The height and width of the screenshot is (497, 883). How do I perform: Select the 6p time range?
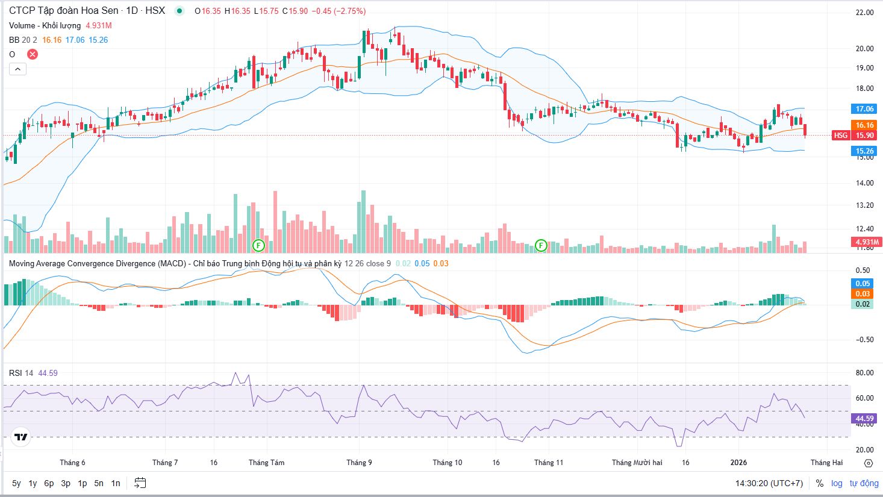(x=49, y=483)
